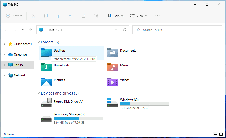The width and height of the screenshot is (226, 138).
Task: Click the monitor icon in address bar
Action: click(x=41, y=30)
